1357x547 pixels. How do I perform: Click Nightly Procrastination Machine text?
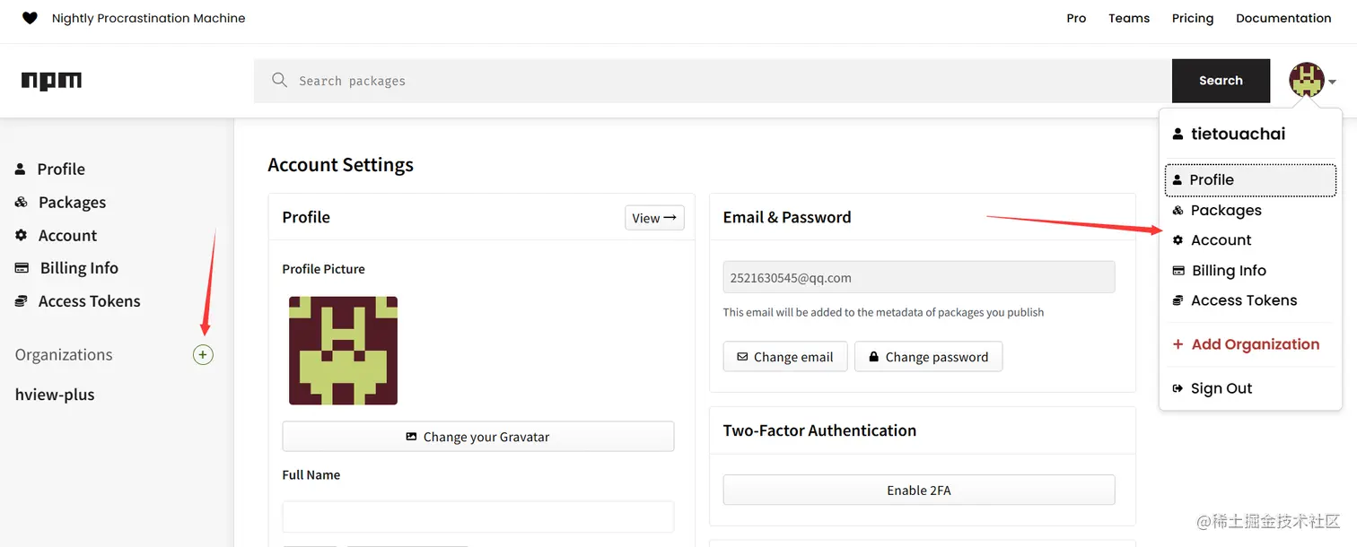[x=148, y=18]
